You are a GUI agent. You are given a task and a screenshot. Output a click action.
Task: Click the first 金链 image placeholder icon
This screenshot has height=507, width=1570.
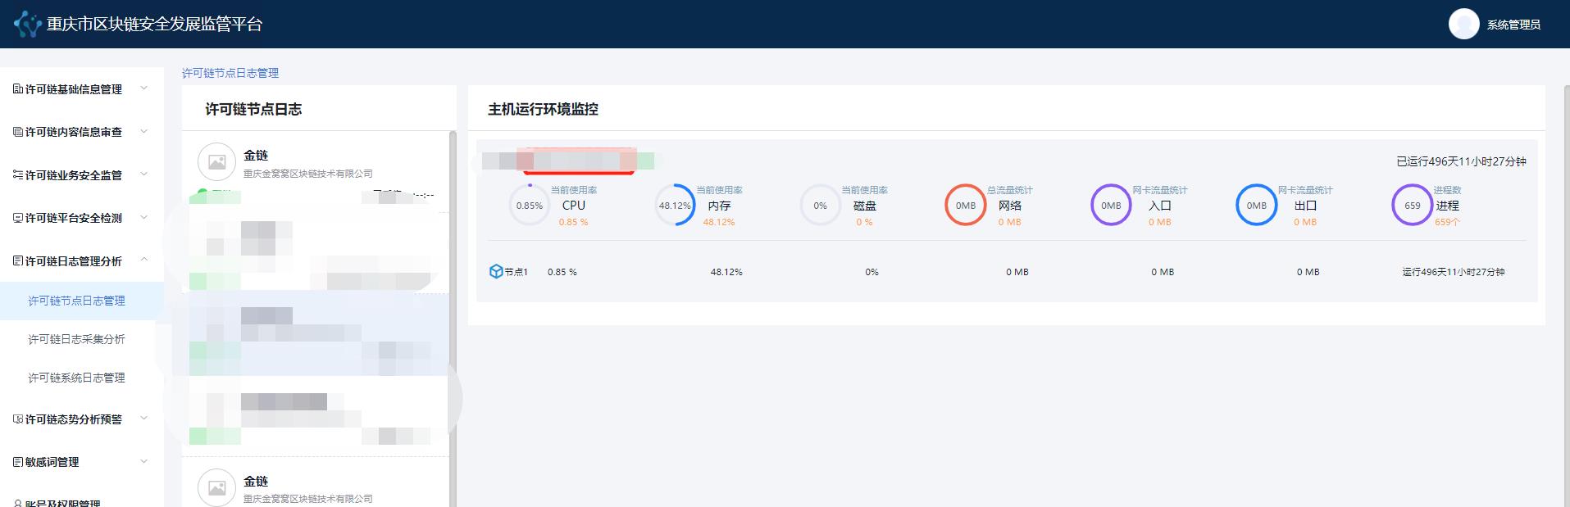click(x=216, y=162)
